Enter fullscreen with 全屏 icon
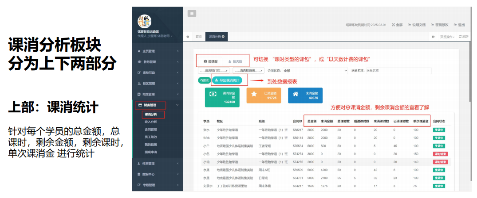477x198 pixels. tap(397, 25)
